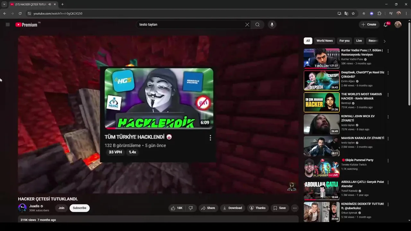Click the page vertical scrollbar
The image size is (411, 231).
tap(409, 64)
